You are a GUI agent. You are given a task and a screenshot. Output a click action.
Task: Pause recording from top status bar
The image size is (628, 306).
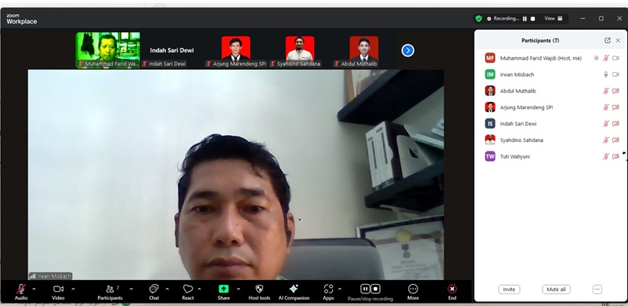pos(524,19)
